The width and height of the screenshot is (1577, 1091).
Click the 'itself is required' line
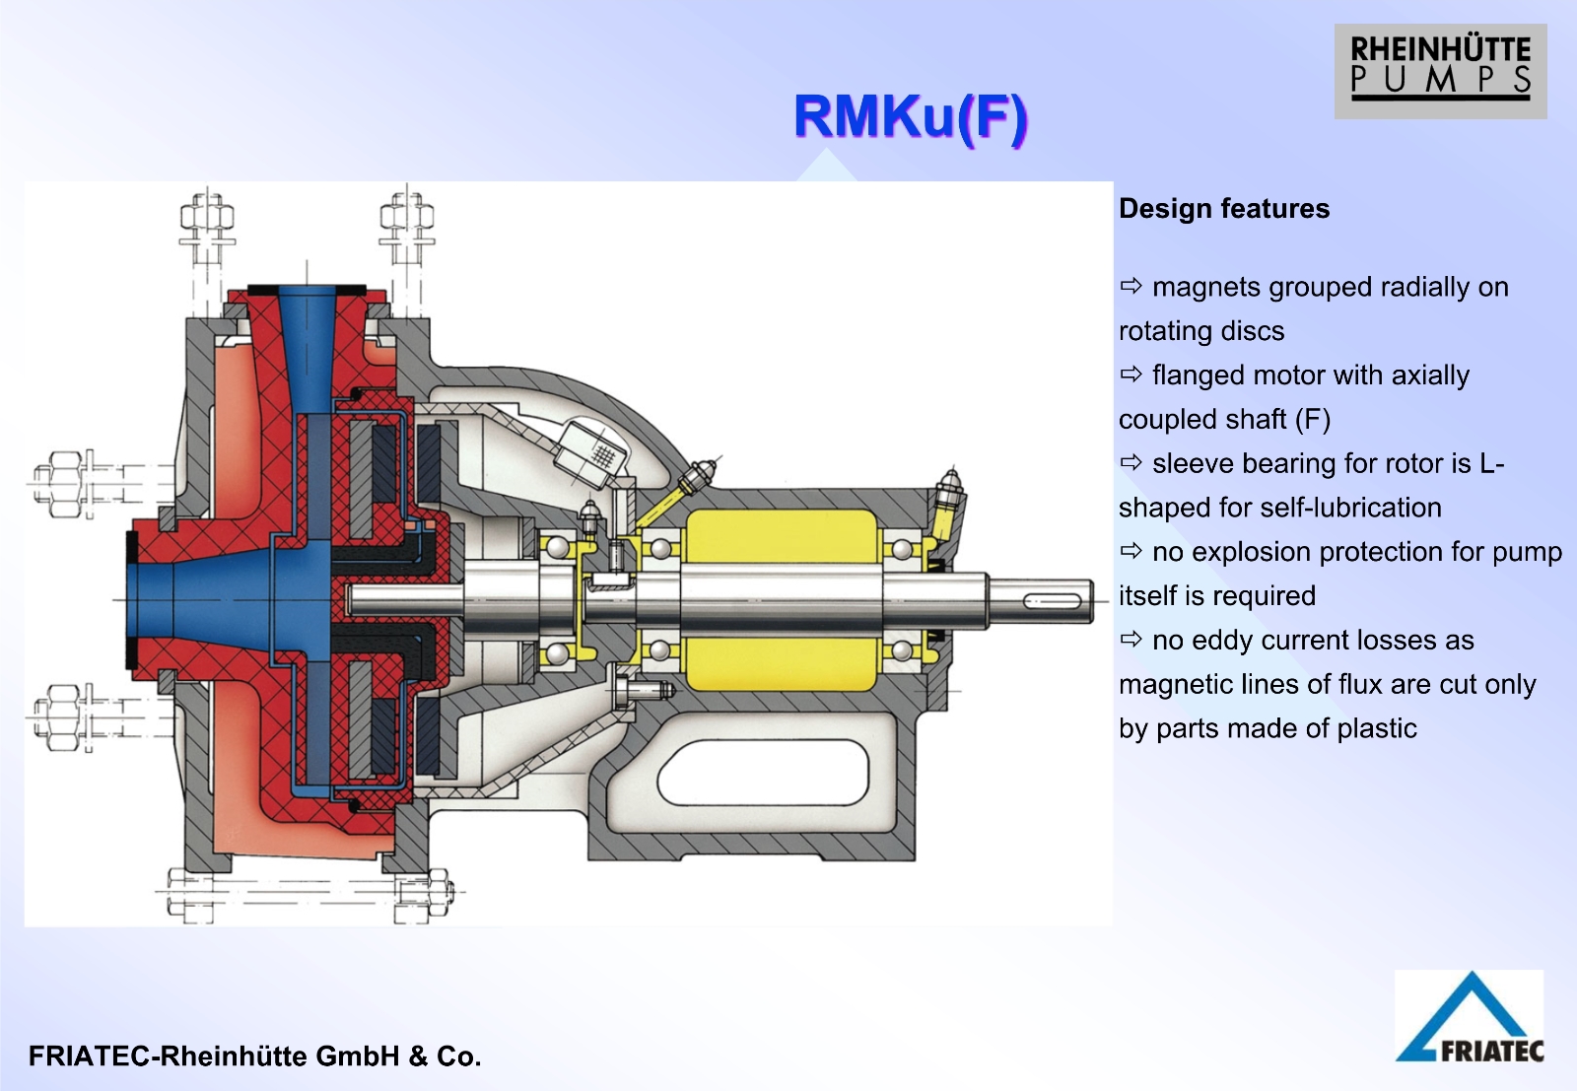pos(1217,596)
